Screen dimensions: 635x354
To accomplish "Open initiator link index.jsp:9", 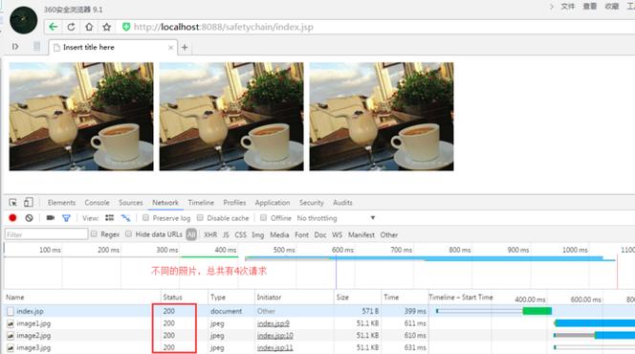I will point(274,323).
